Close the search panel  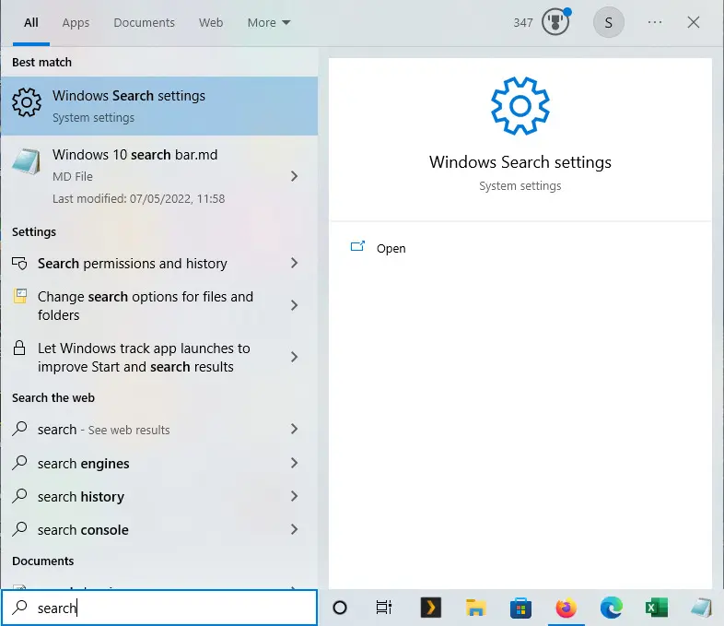point(693,22)
